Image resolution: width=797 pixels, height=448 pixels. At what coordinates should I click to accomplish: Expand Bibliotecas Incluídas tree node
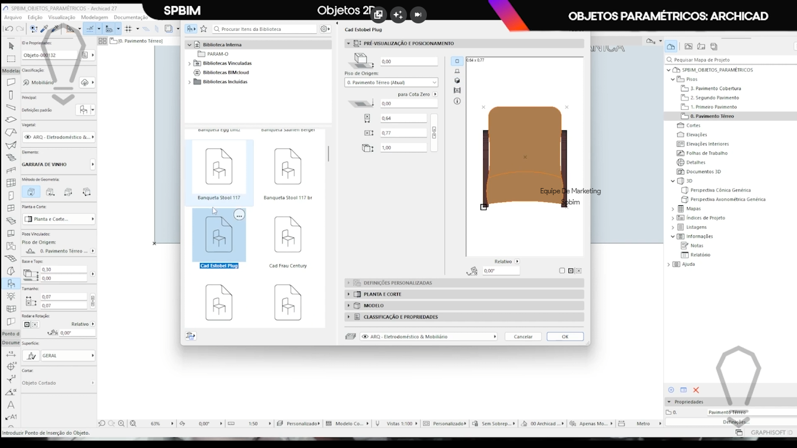pos(189,82)
